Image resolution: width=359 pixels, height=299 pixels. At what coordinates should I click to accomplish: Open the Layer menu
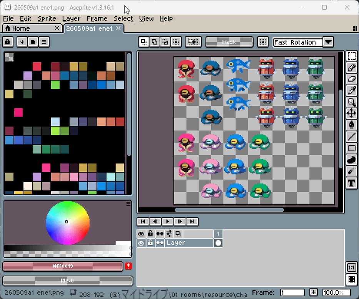coord(71,18)
